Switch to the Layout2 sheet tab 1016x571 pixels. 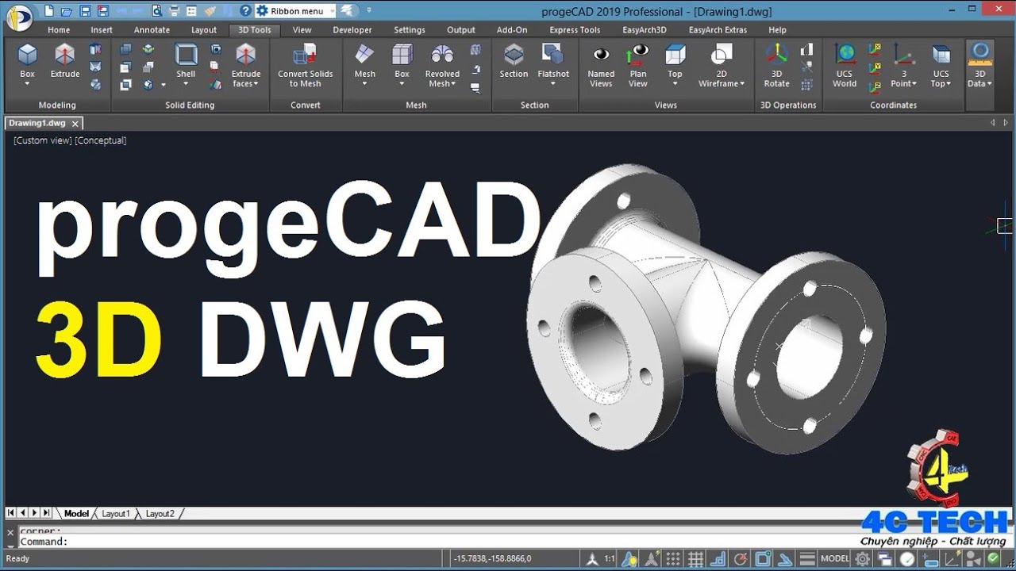tap(160, 514)
